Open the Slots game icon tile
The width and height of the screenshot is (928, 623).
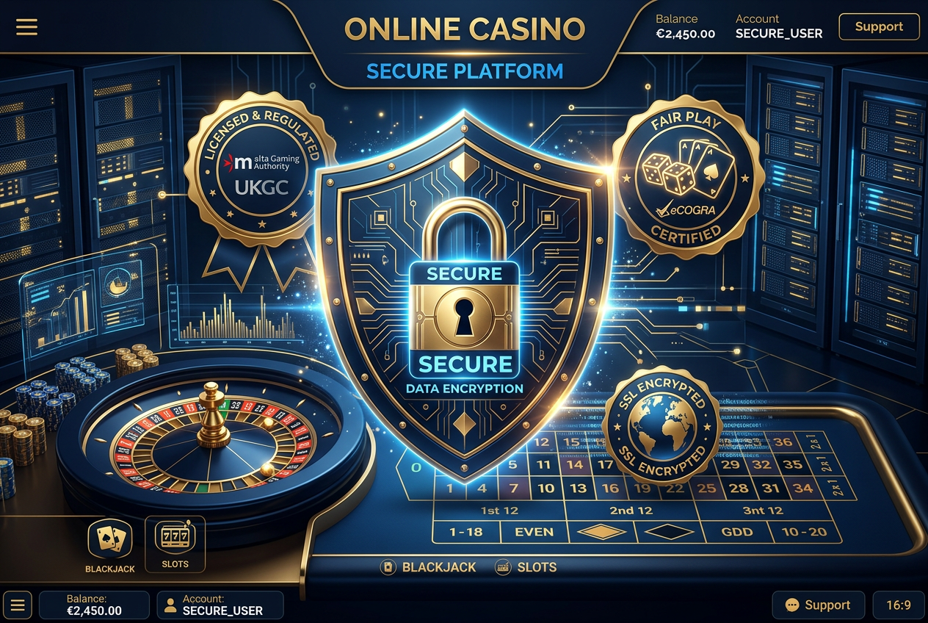click(x=175, y=544)
